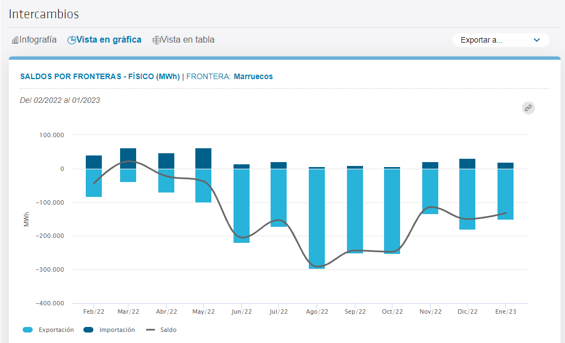
Task: Click the Marruecos frontier link
Action: 253,76
